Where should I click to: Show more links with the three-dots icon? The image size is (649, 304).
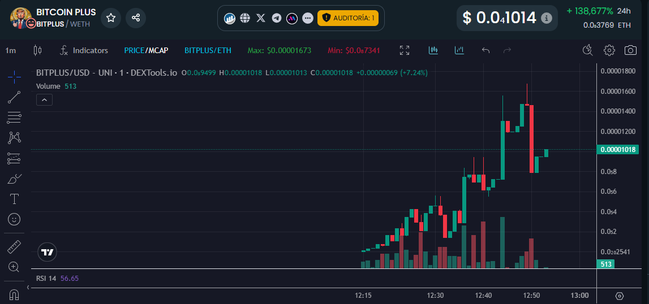[x=307, y=18]
